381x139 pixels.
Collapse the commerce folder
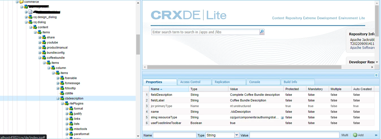(17, 2)
